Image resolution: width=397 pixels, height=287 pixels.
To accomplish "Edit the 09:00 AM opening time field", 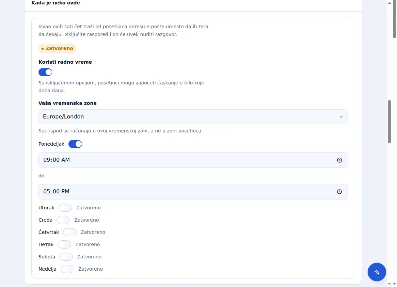I will pos(193,160).
